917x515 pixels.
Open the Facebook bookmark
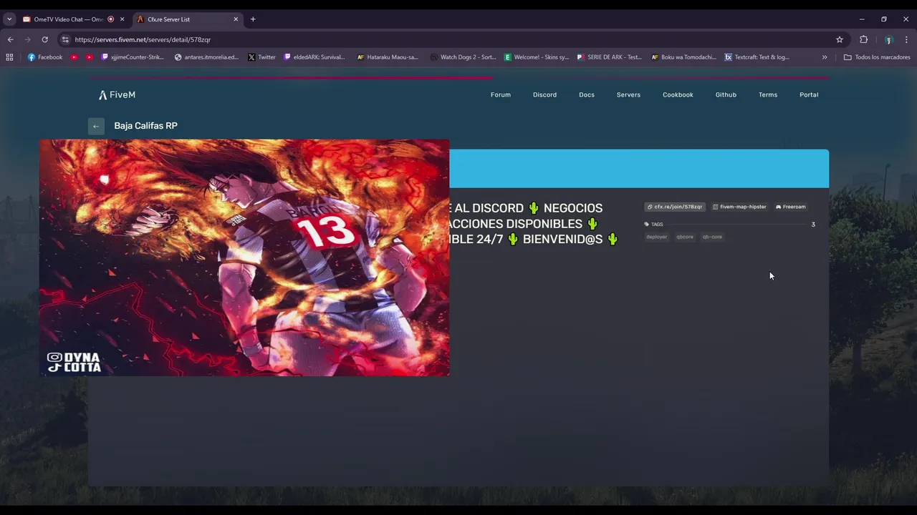click(45, 57)
